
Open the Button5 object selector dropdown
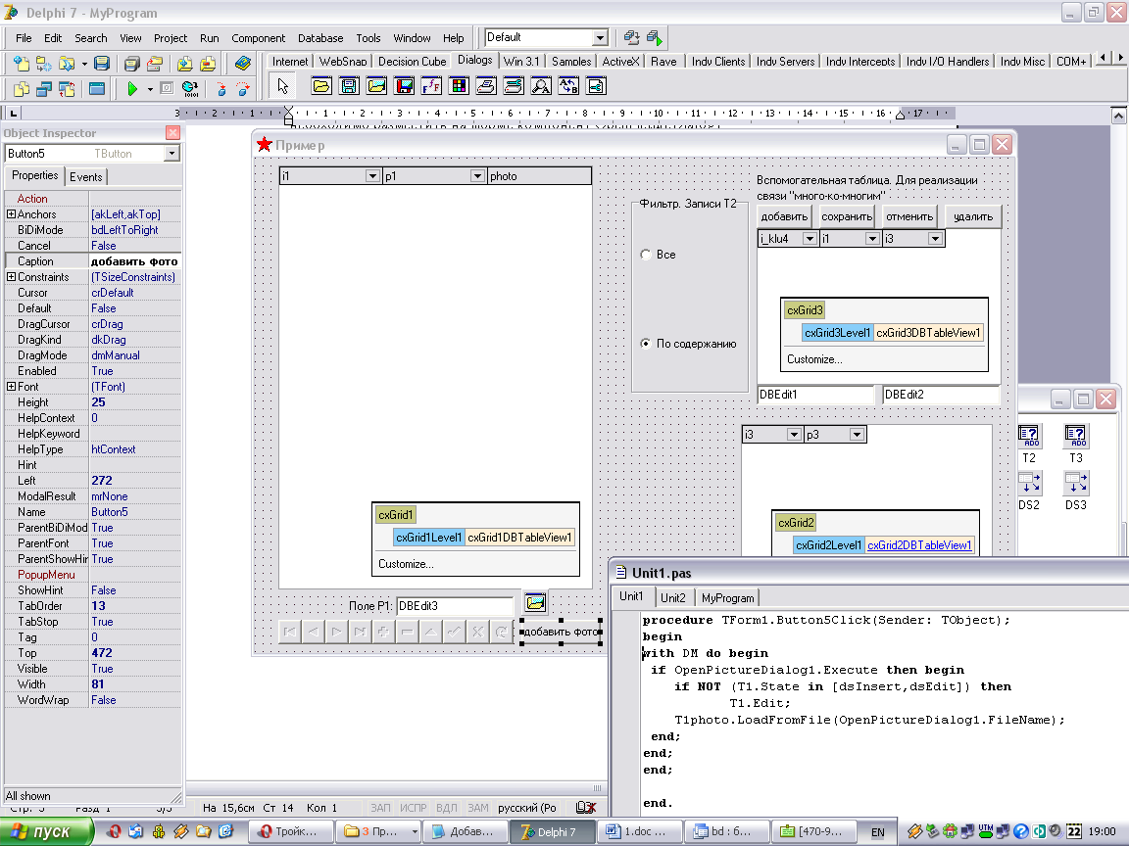pos(172,153)
